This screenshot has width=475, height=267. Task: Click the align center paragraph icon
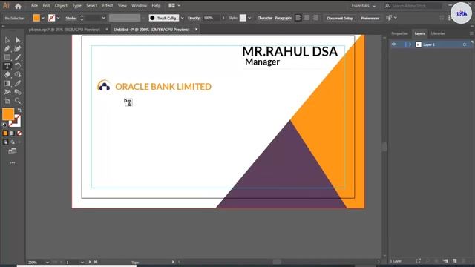tap(307, 18)
